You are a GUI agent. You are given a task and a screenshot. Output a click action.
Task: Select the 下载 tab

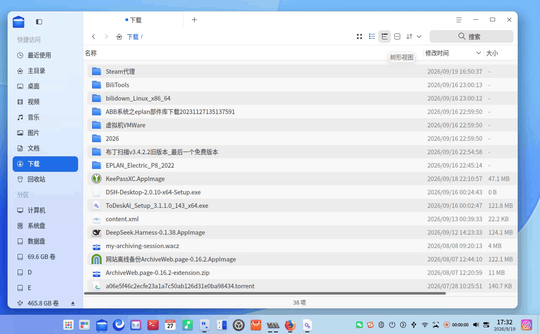click(134, 20)
